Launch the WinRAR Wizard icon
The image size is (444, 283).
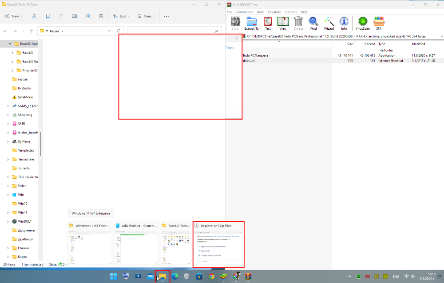tap(329, 23)
